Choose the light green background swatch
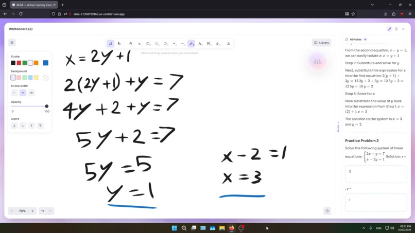 (x=25, y=78)
